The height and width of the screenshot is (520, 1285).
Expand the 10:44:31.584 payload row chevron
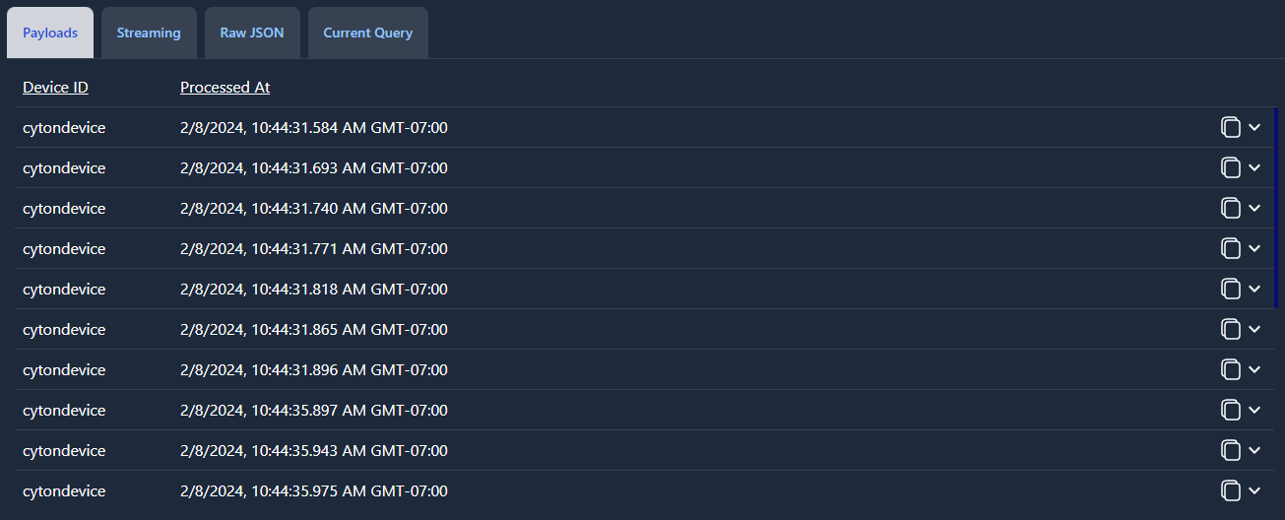1254,127
